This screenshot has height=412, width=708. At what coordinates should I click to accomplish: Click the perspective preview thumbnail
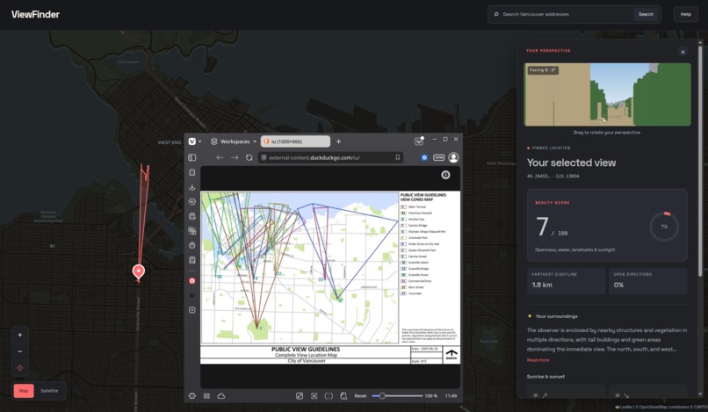pyautogui.click(x=607, y=94)
